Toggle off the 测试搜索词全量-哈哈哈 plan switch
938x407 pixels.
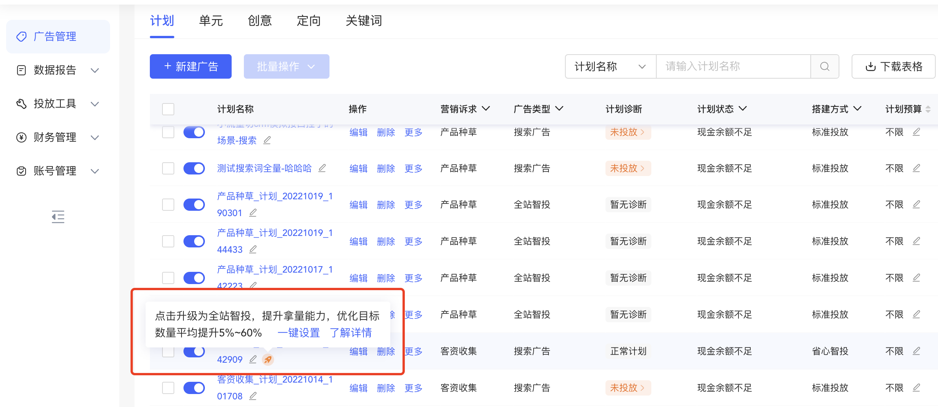point(194,168)
